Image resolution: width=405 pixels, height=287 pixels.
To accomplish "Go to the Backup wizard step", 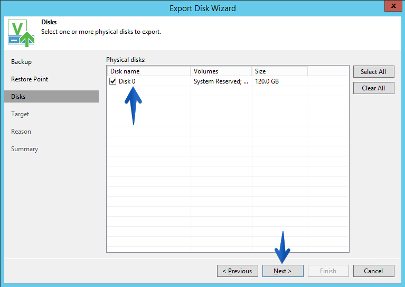I will point(22,62).
